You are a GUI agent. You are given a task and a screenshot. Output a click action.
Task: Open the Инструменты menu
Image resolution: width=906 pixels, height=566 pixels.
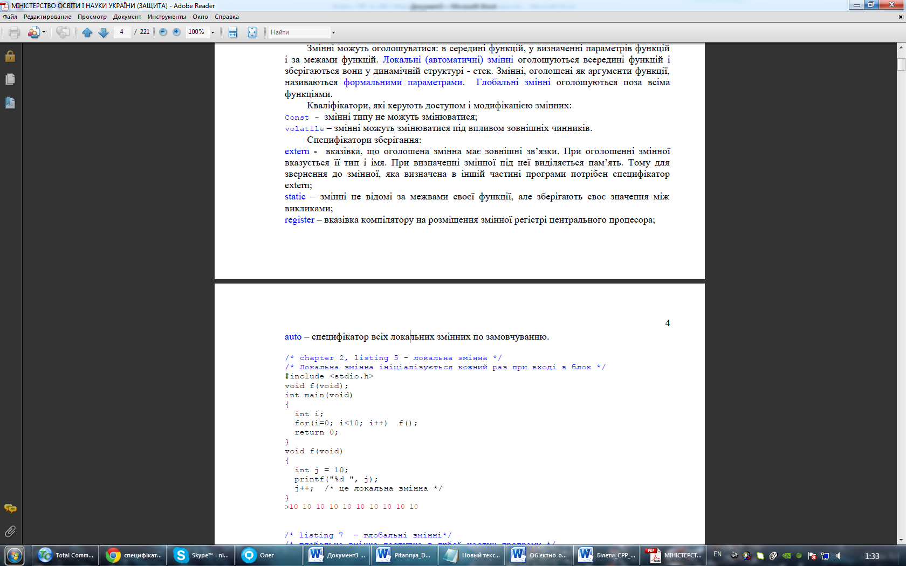(167, 17)
